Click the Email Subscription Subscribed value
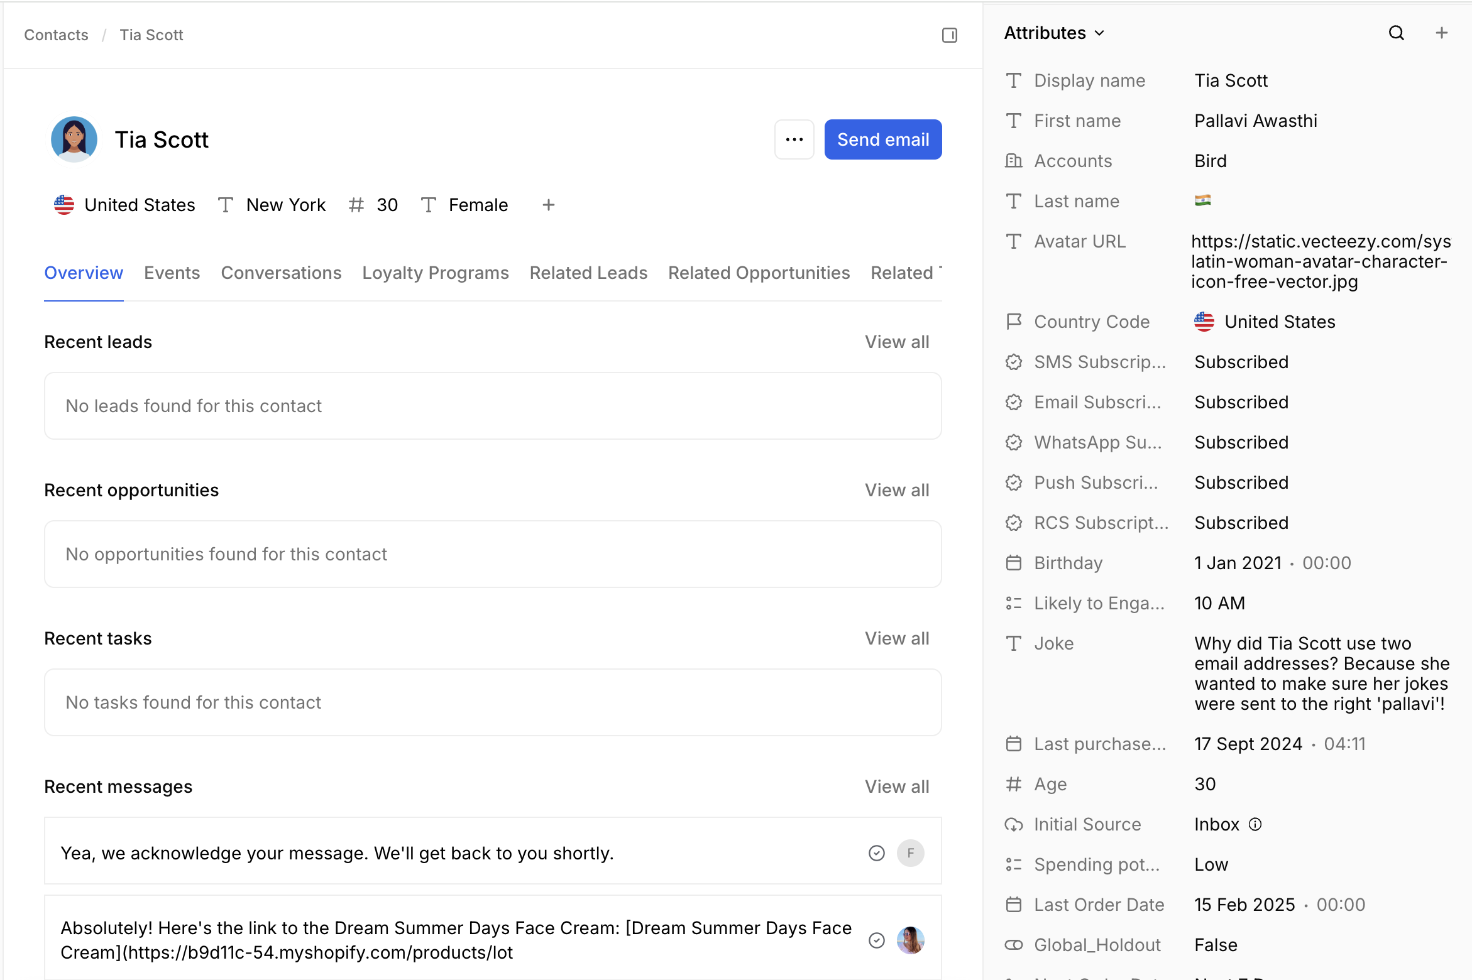Screen dimensions: 1472x980 [x=1241, y=402]
